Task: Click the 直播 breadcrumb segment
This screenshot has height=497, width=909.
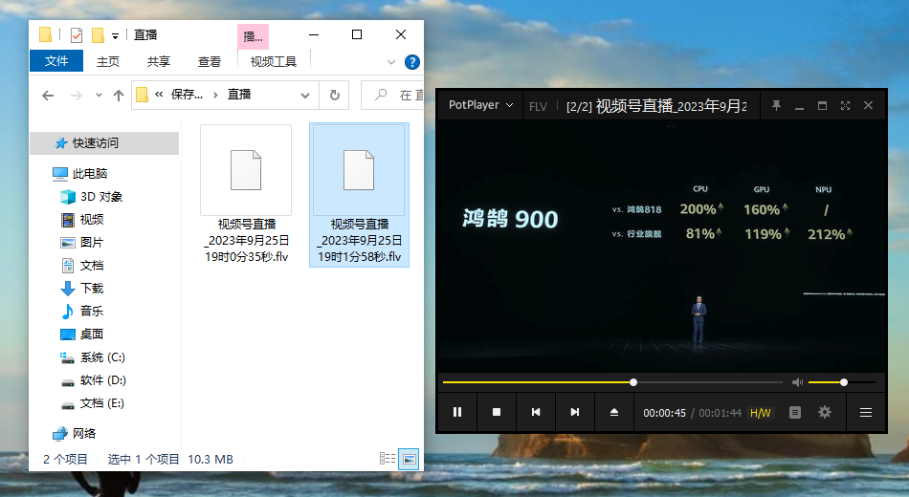Action: [x=239, y=95]
